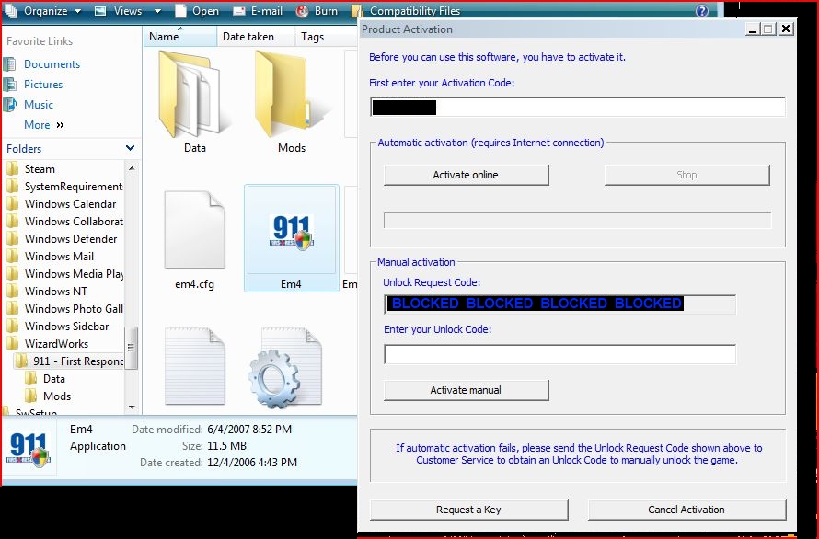Open the Organize menu in Explorer
Viewport: 819px width, 539px height.
pos(43,11)
